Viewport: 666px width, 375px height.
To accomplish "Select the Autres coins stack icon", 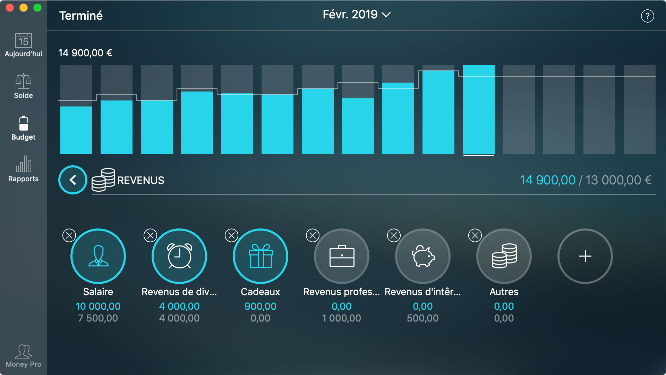I will pyautogui.click(x=503, y=256).
